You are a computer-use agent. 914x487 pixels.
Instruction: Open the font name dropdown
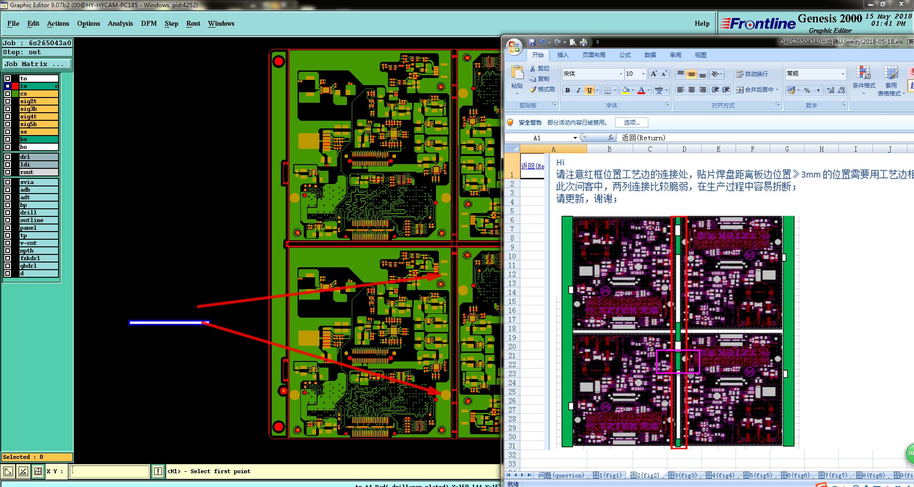coord(621,74)
